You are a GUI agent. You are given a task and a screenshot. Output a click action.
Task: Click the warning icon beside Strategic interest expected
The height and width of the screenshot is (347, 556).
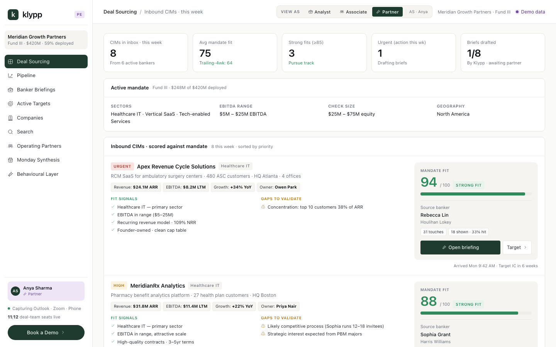(263, 334)
